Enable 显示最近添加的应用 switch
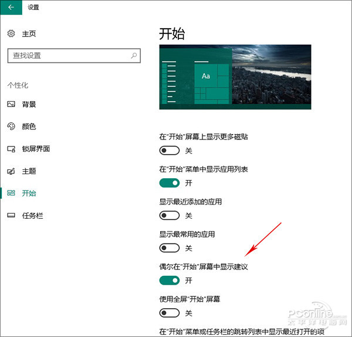The width and height of the screenshot is (352, 337). pos(170,215)
